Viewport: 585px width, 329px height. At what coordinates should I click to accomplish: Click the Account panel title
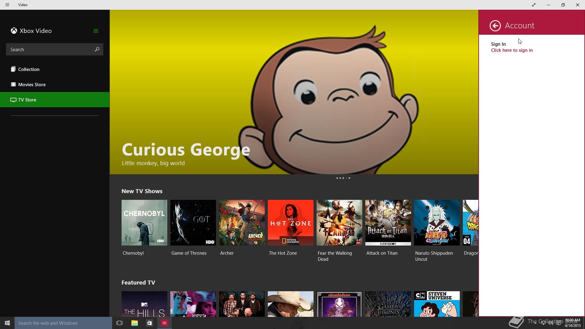519,26
